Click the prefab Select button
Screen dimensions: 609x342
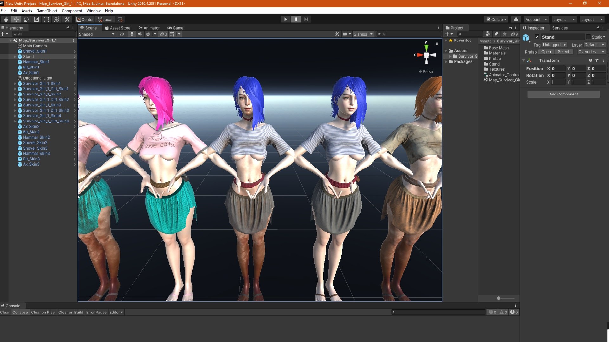click(564, 52)
